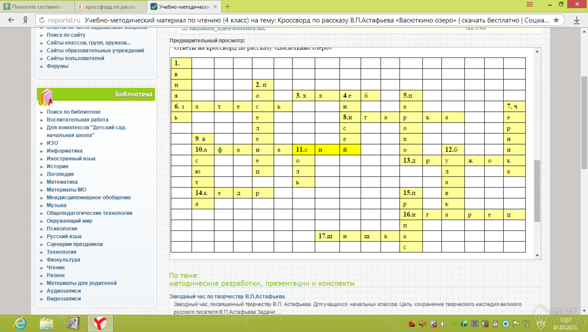Click the highlighted yellow '11.с' crossword cell
This screenshot has width=588, height=332.
pos(303,150)
